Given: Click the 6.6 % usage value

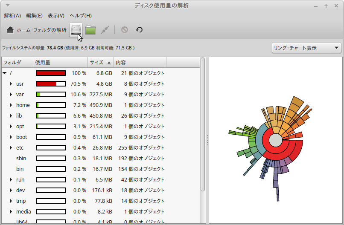Looking at the screenshot, I should coord(80,115).
